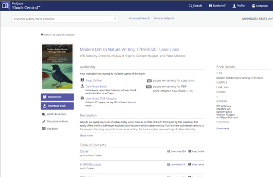
Task: Open the Search menu in top bar
Action: point(196,6)
